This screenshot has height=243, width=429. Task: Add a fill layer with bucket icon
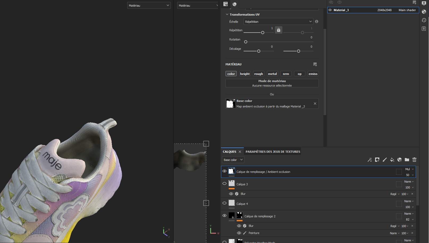[x=392, y=160]
